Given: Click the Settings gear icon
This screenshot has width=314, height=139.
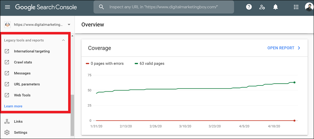Looking at the screenshot, I should pyautogui.click(x=7, y=132).
